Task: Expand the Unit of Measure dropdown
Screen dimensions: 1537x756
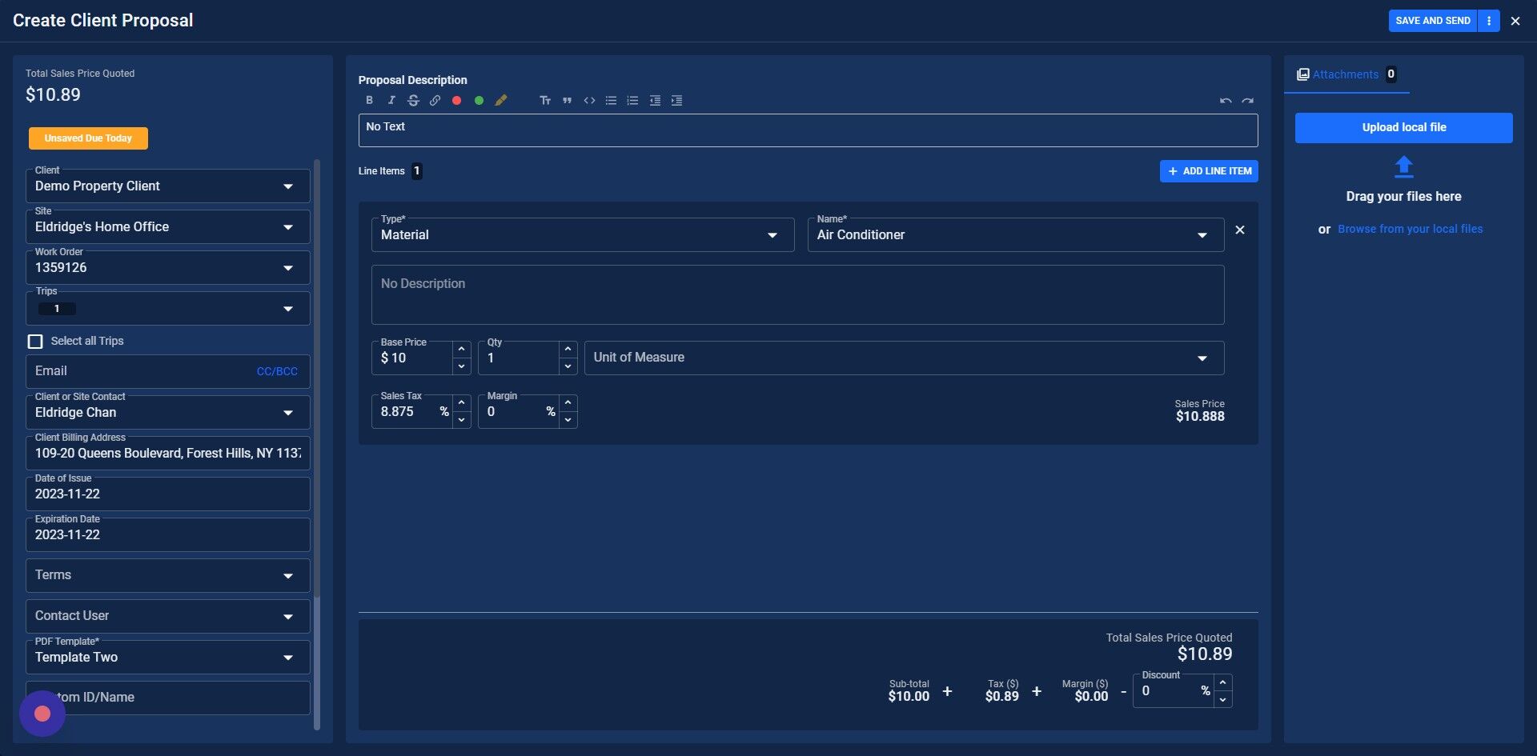Action: coord(904,358)
